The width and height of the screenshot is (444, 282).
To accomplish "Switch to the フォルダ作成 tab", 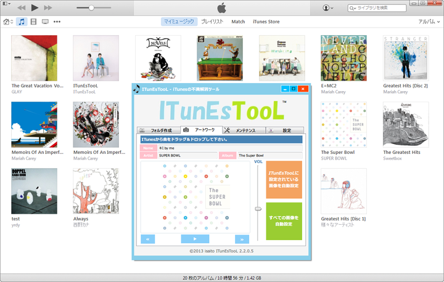I will (x=158, y=131).
